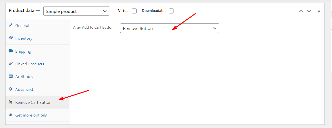The width and height of the screenshot is (332, 128).
Task: Select the Linked Products tab
Action: click(x=37, y=64)
